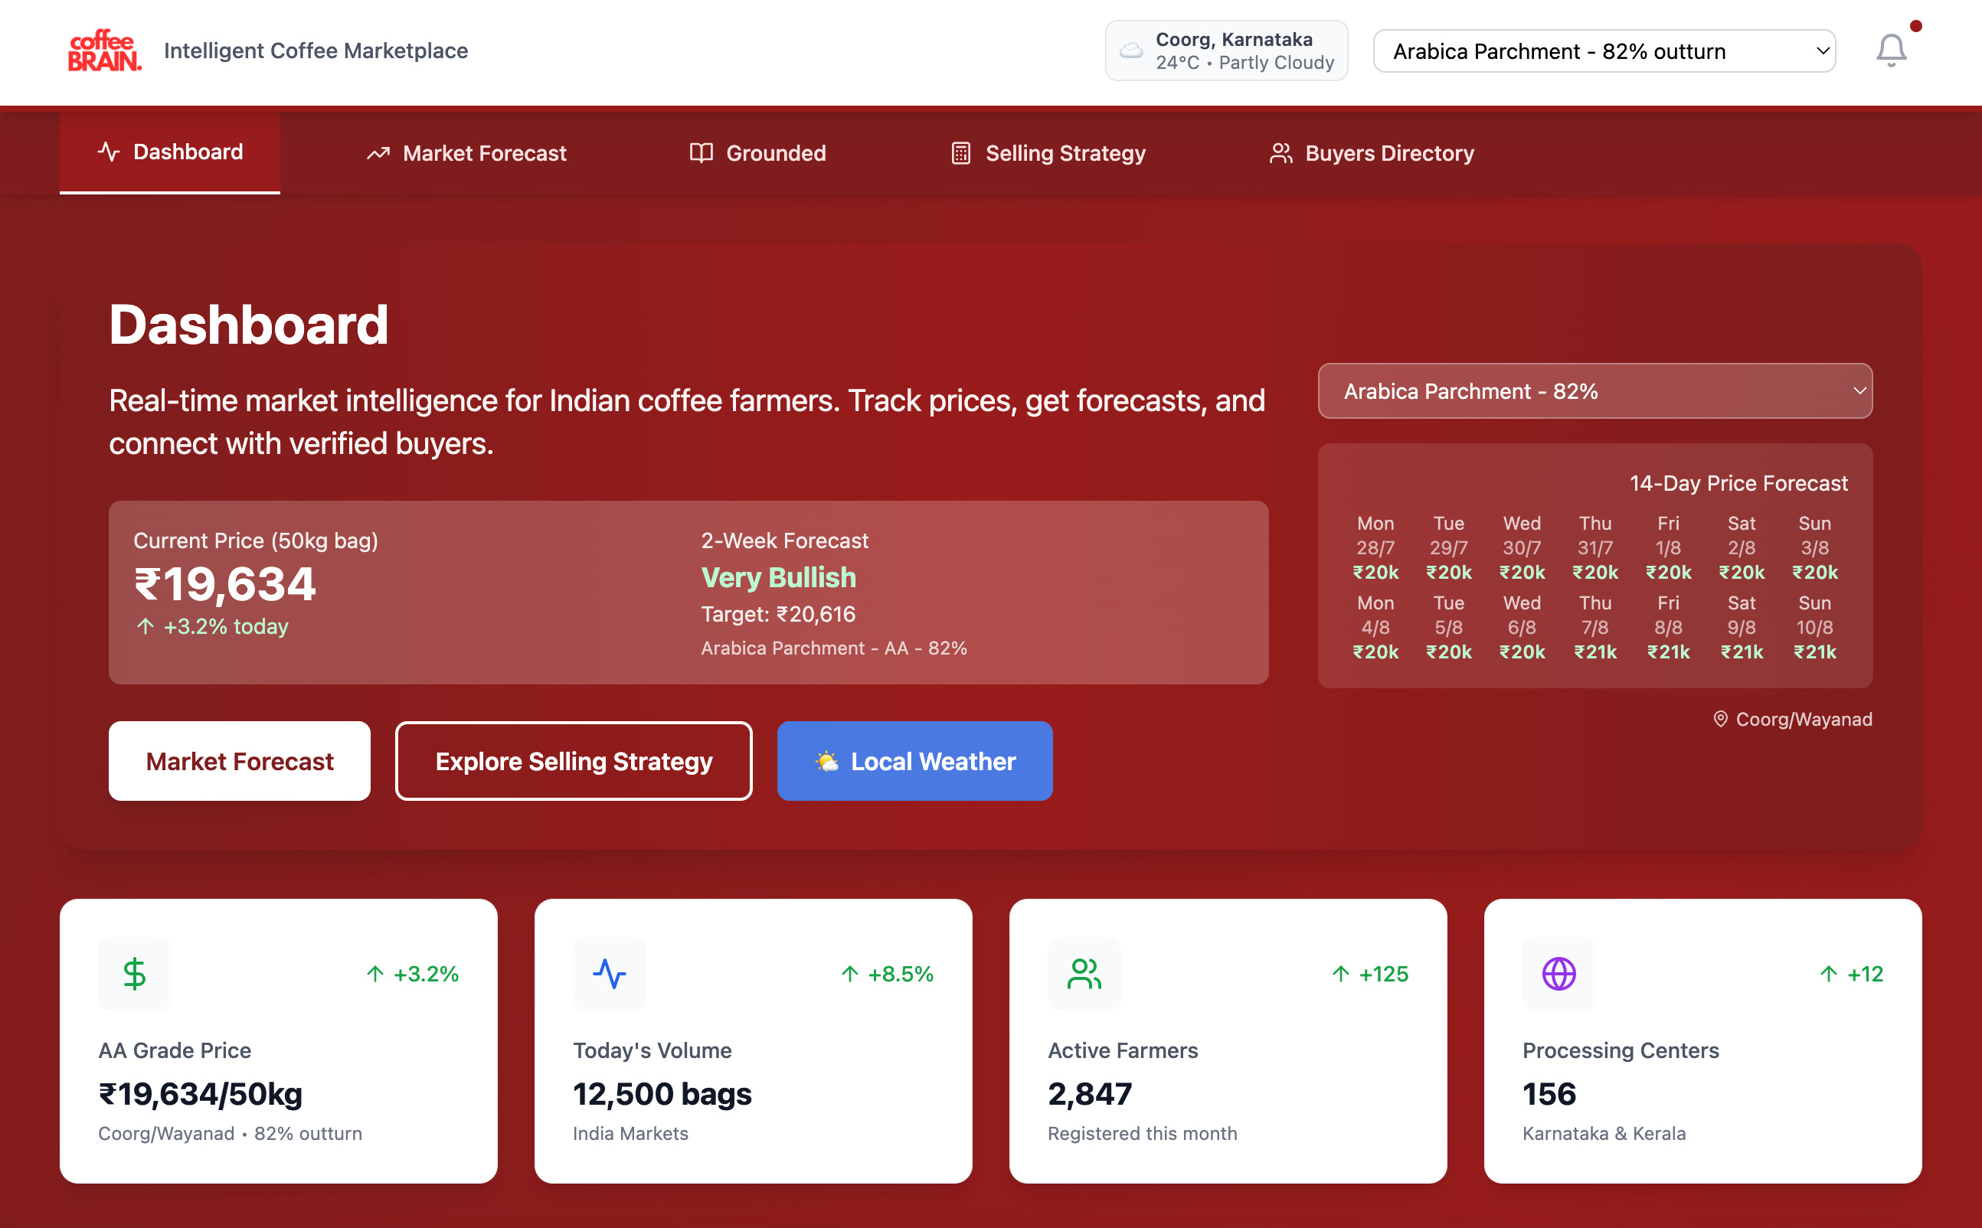Screen dimensions: 1982x1228
Task: Click the notification bell icon
Action: click(1890, 51)
